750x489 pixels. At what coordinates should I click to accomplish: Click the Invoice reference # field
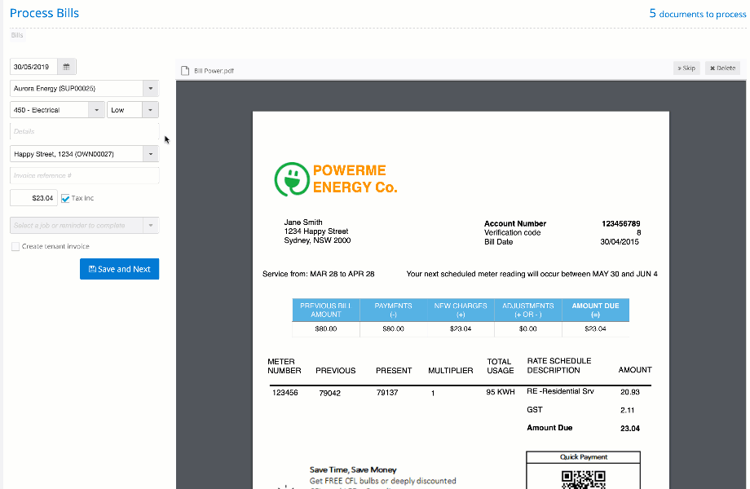tap(84, 175)
